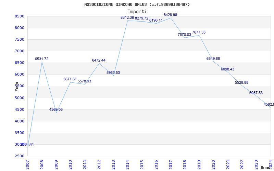Viewport: 274px width, 171px height.
Task: Click the 7570.03 data label
Action: coord(184,35)
